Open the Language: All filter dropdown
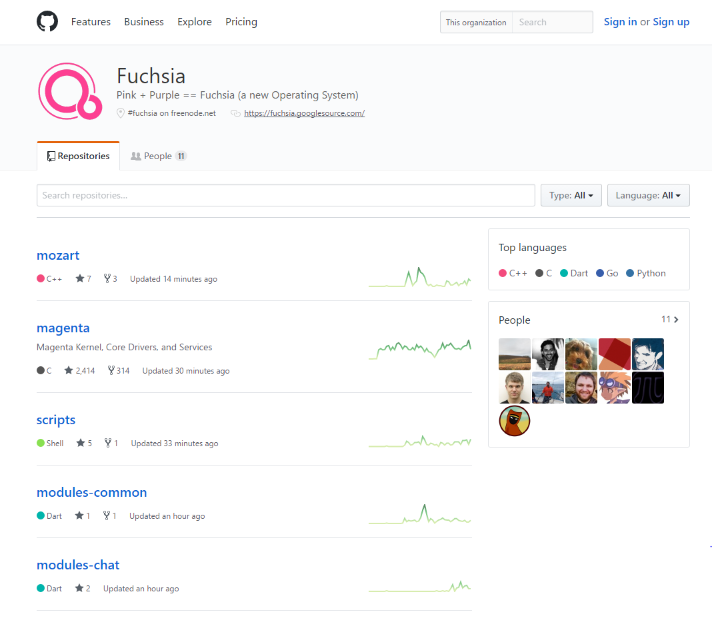The image size is (712, 626). coord(649,195)
